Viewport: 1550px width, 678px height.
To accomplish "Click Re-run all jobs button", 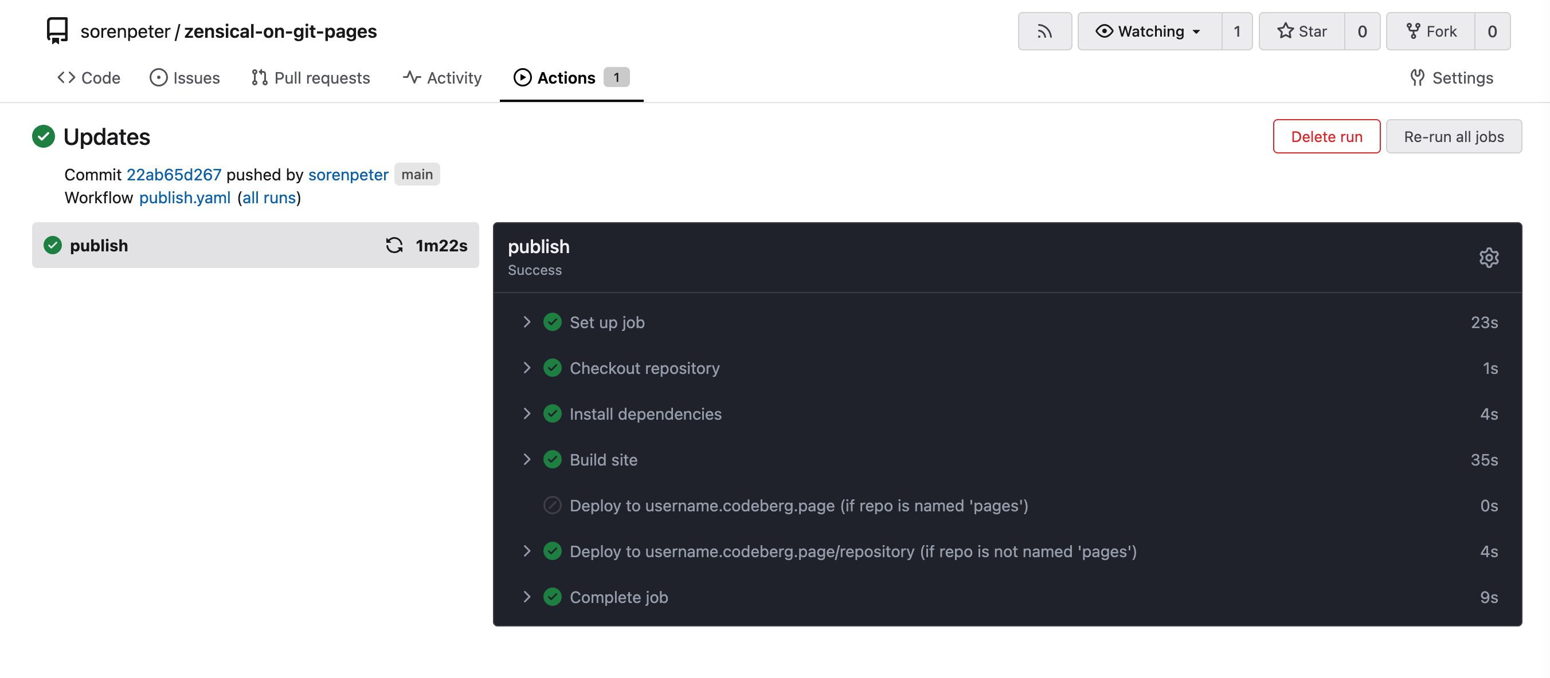I will pos(1454,136).
